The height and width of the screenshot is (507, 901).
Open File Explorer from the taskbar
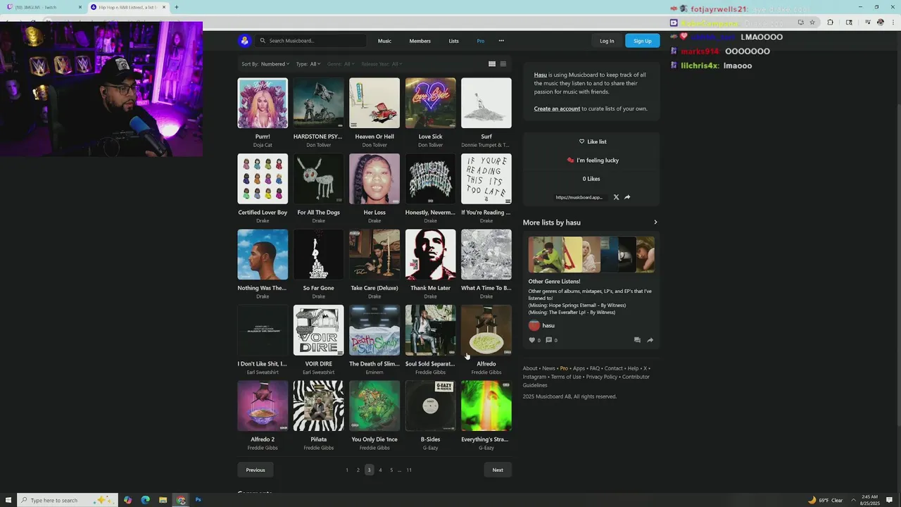point(163,500)
